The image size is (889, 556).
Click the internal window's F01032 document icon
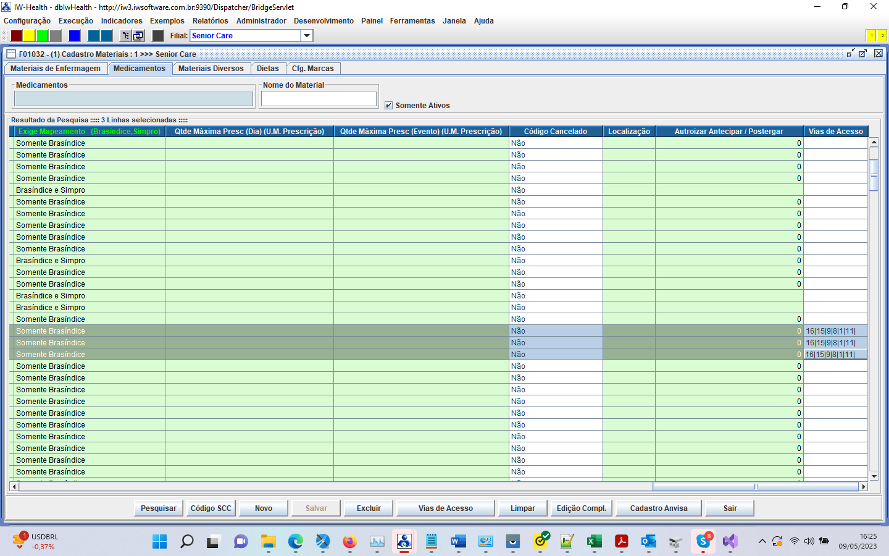11,54
